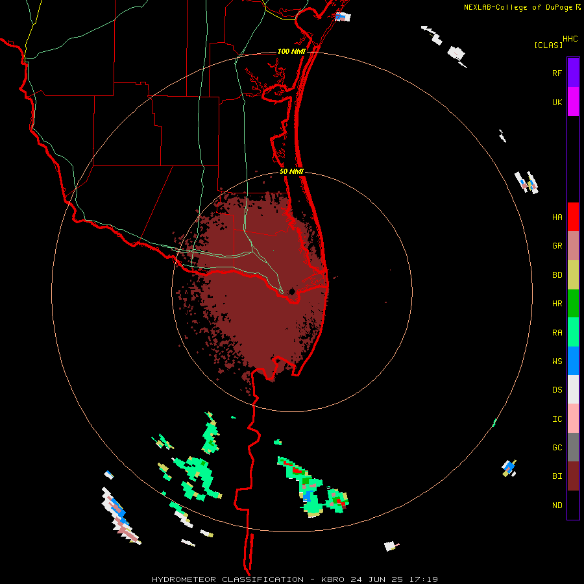The image size is (584, 584).
Task: Click the black radar site dot in echo center
Action: click(x=291, y=291)
